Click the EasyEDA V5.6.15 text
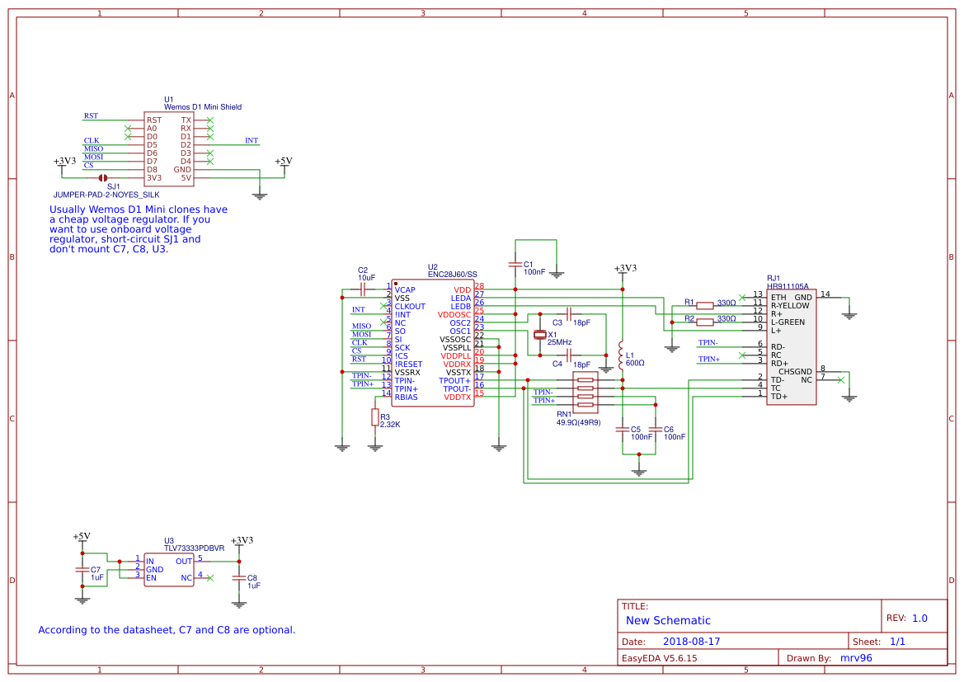Viewport: 964px width, 682px height. [x=659, y=658]
